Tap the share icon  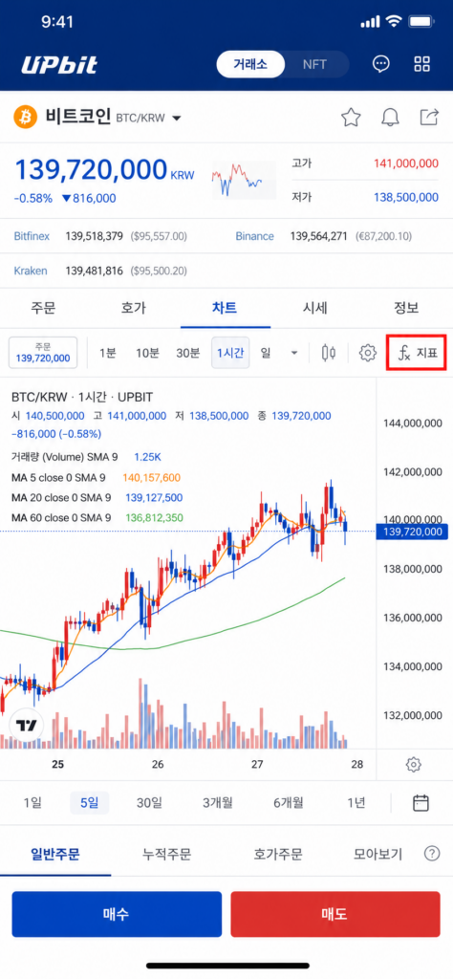tap(429, 117)
